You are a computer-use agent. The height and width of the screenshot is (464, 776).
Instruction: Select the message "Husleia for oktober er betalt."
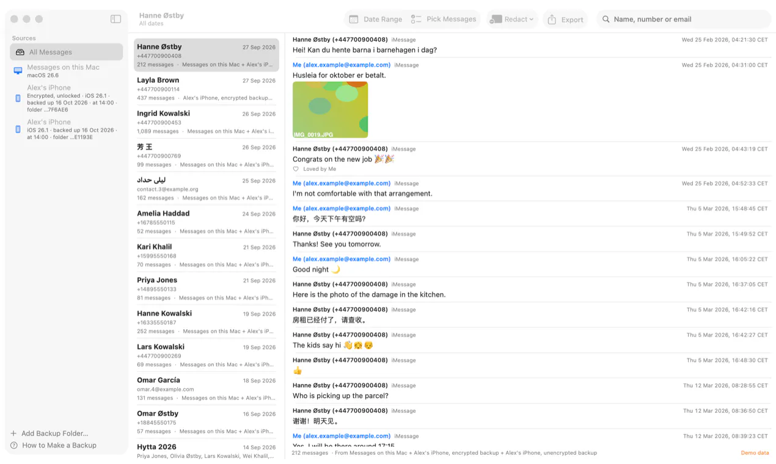click(339, 75)
